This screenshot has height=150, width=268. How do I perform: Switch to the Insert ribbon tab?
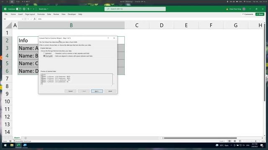21,14
